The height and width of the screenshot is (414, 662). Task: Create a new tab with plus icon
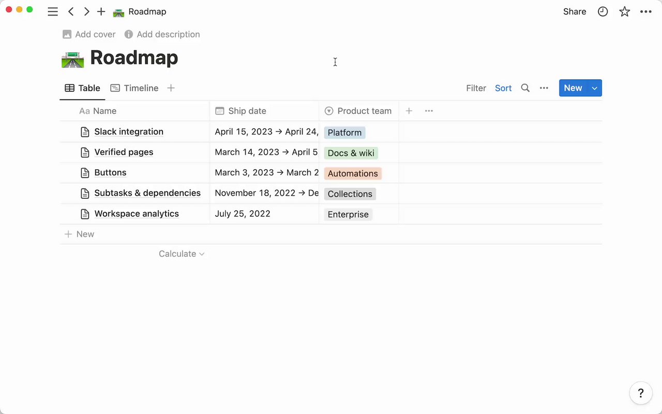pyautogui.click(x=101, y=11)
